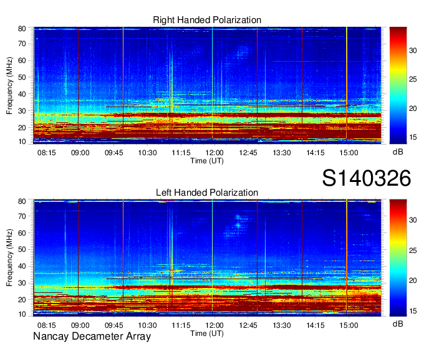Click the 70 frequency tick of left-handed plot

click(x=22, y=216)
